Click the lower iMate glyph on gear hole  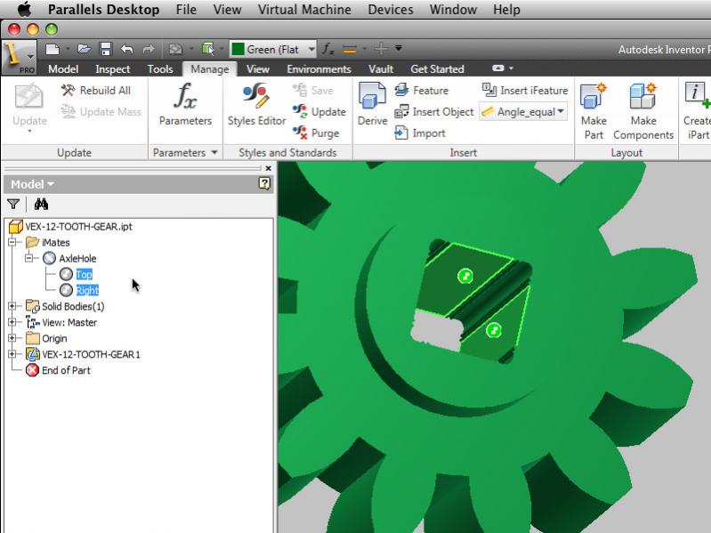(x=494, y=330)
